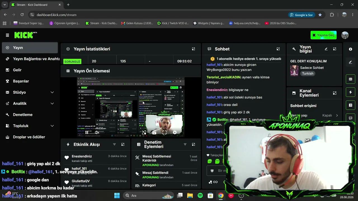358x201 pixels.
Task: Open Yayın Bağlantısı ve Anahtarı page
Action: click(x=30, y=59)
